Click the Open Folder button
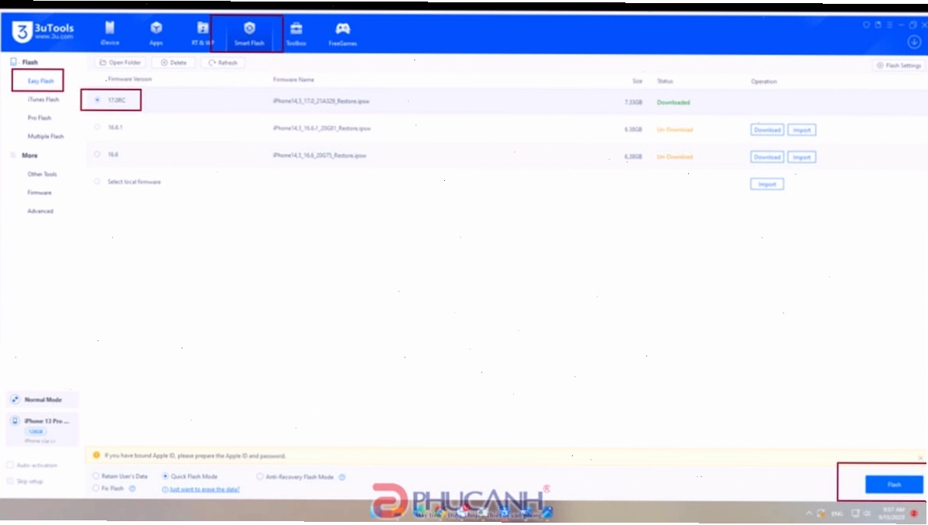 tap(120, 62)
